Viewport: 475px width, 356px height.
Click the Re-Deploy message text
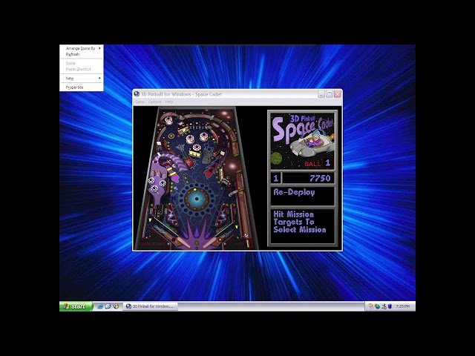click(294, 193)
